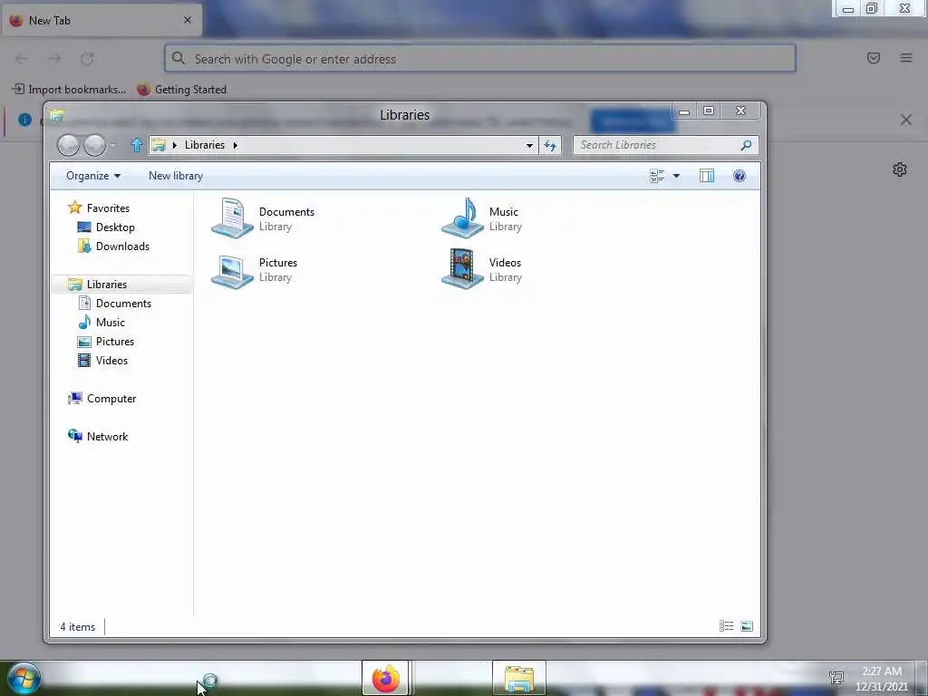The height and width of the screenshot is (696, 928).
Task: Switch to Firefox on the taskbar
Action: coord(385,678)
